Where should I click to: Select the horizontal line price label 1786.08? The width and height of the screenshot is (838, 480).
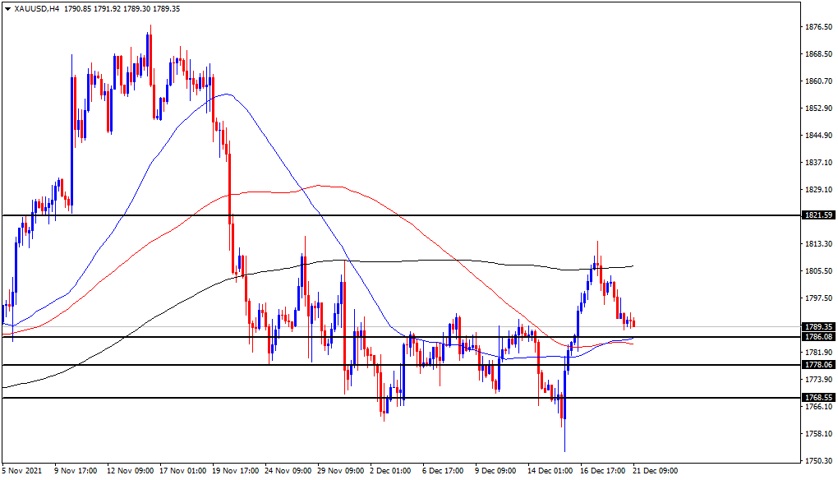(x=819, y=337)
